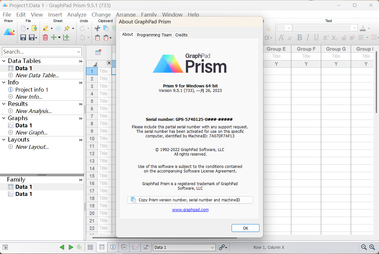The height and width of the screenshot is (254, 379).
Task: Go to previous sheet with left green arrow
Action: 62,247
